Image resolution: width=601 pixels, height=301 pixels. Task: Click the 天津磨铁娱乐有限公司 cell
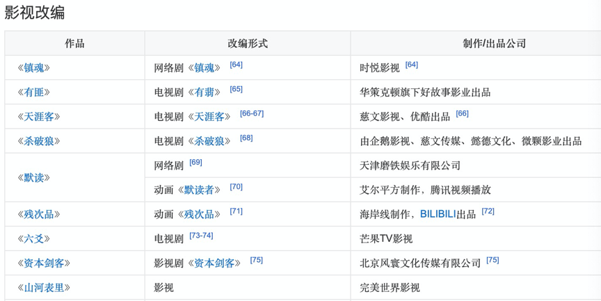pos(410,166)
